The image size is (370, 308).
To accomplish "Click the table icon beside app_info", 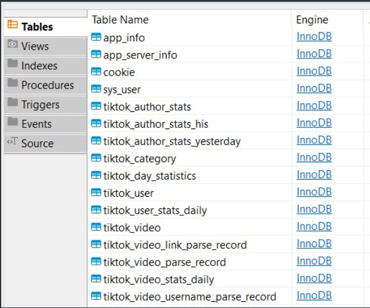I will [96, 37].
